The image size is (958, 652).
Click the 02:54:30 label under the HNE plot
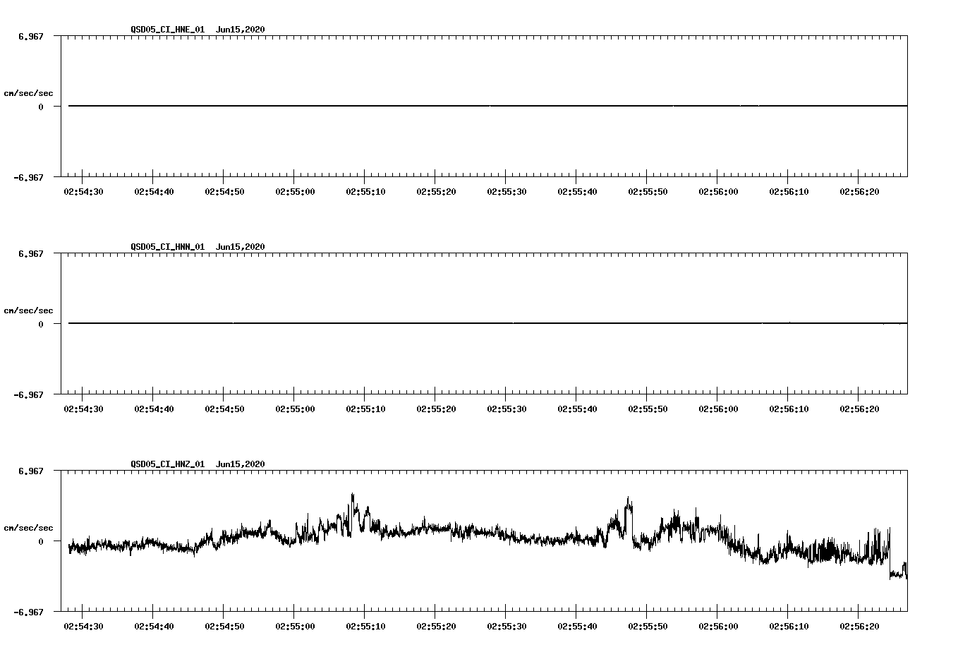[83, 192]
